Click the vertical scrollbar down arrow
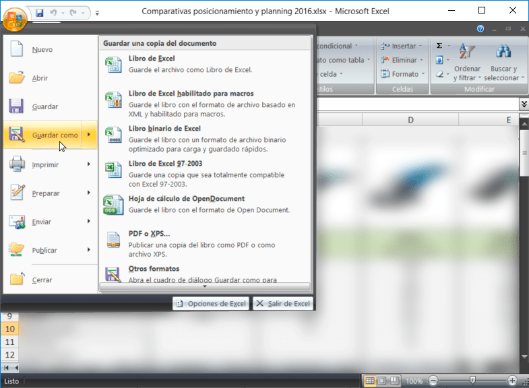529x388 pixels. point(524,356)
